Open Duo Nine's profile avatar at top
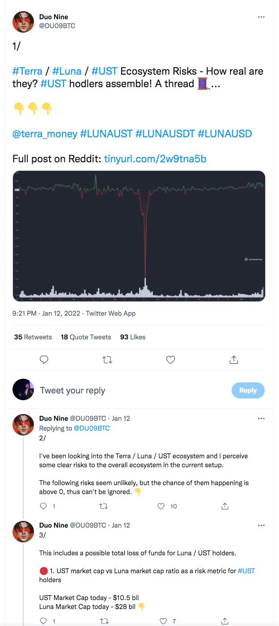The image size is (279, 626). 23,22
